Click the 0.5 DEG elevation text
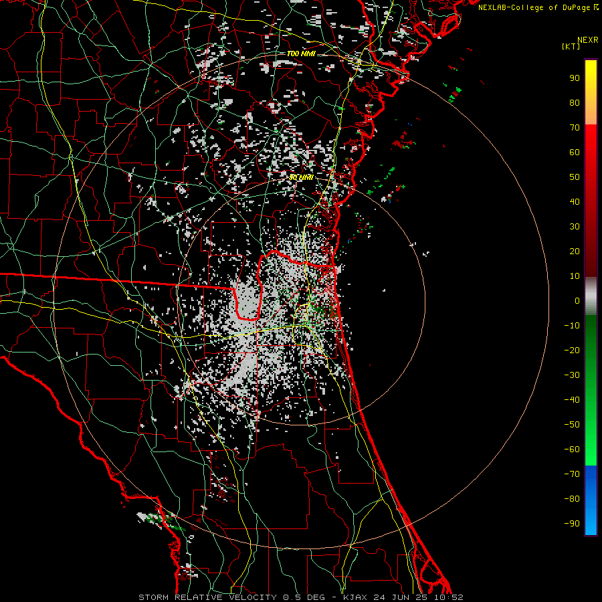 [304, 597]
